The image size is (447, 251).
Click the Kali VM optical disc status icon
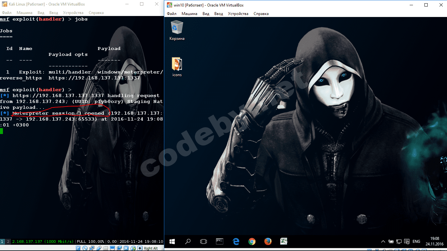pos(85,248)
